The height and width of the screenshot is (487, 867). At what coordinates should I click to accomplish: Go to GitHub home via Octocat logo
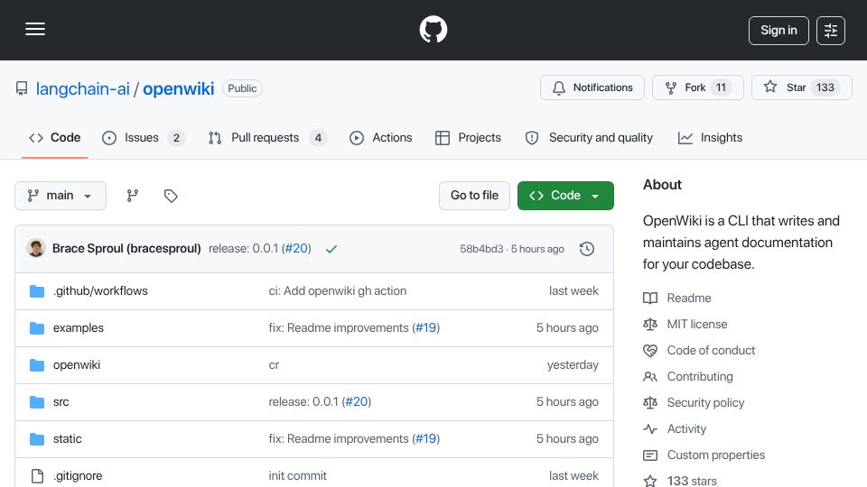tap(433, 29)
